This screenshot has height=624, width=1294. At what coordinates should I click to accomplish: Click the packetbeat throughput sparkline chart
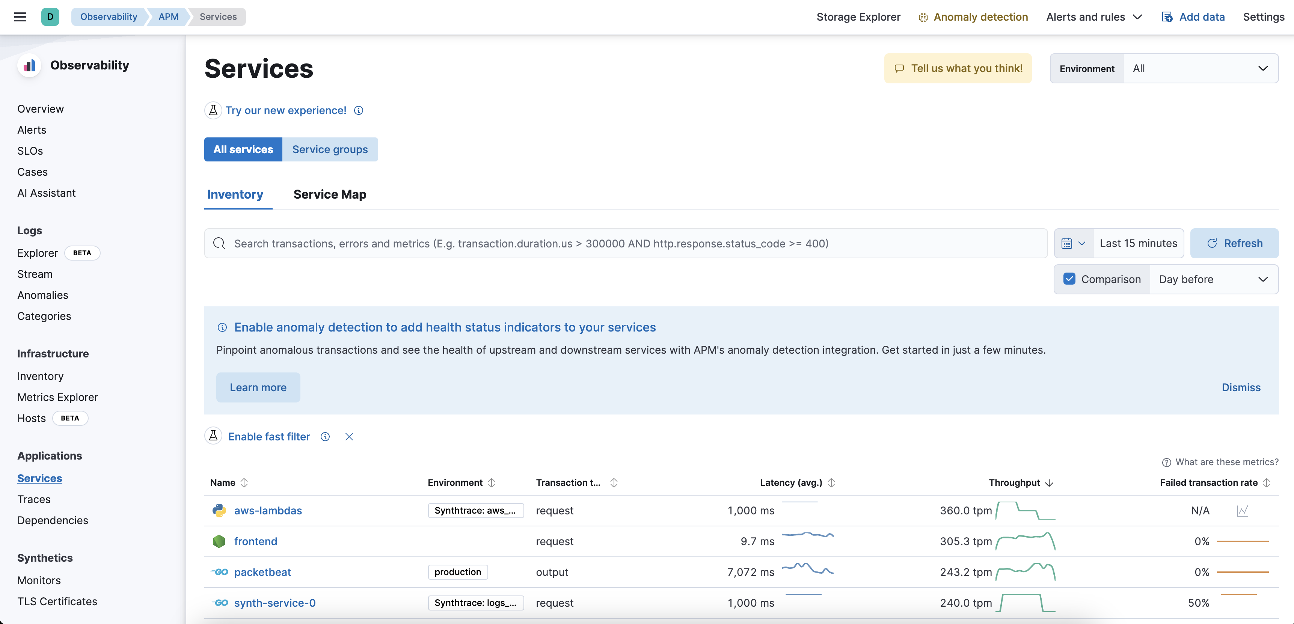pyautogui.click(x=1025, y=572)
